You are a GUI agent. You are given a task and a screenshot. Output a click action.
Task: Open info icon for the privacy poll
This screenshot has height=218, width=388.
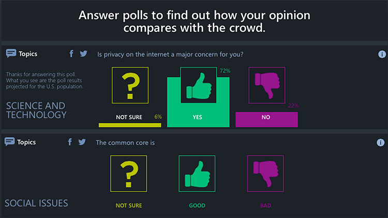tap(382, 54)
